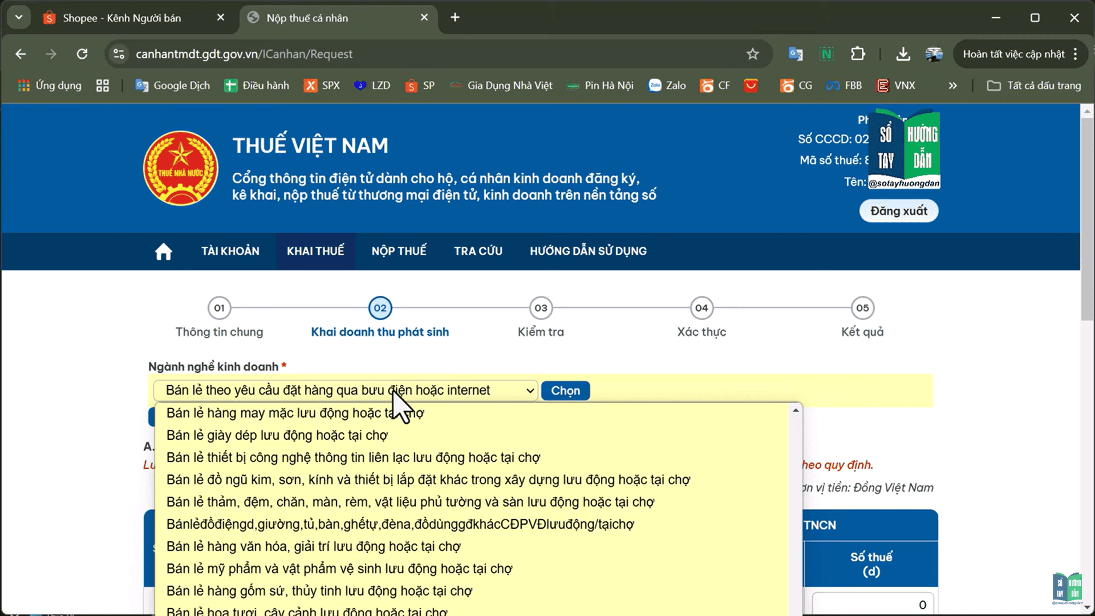Open the Zalo bookmark
This screenshot has width=1095, height=616.
(x=667, y=86)
